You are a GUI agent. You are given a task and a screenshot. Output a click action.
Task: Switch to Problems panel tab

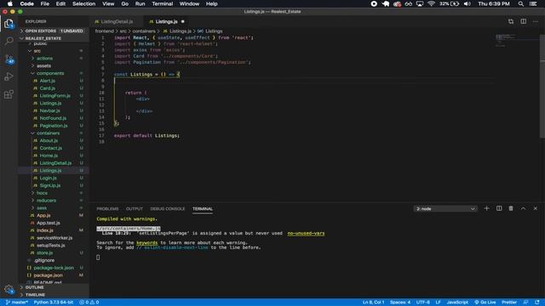(x=107, y=209)
